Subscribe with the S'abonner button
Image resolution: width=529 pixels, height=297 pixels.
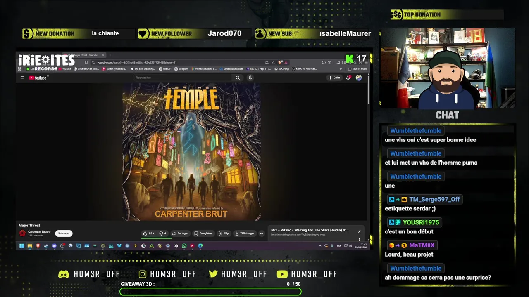pos(64,233)
